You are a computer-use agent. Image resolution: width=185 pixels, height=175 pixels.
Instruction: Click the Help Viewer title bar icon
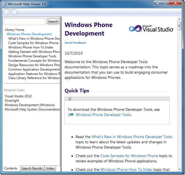pyautogui.click(x=4, y=4)
